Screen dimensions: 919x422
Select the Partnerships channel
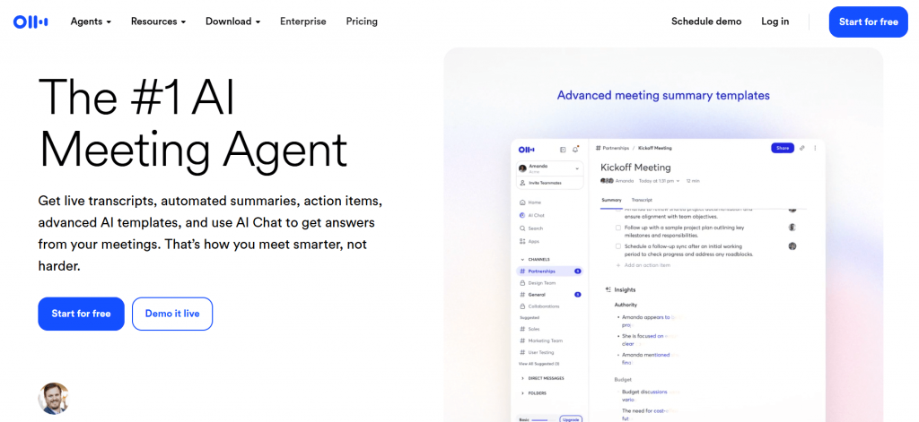(x=541, y=271)
